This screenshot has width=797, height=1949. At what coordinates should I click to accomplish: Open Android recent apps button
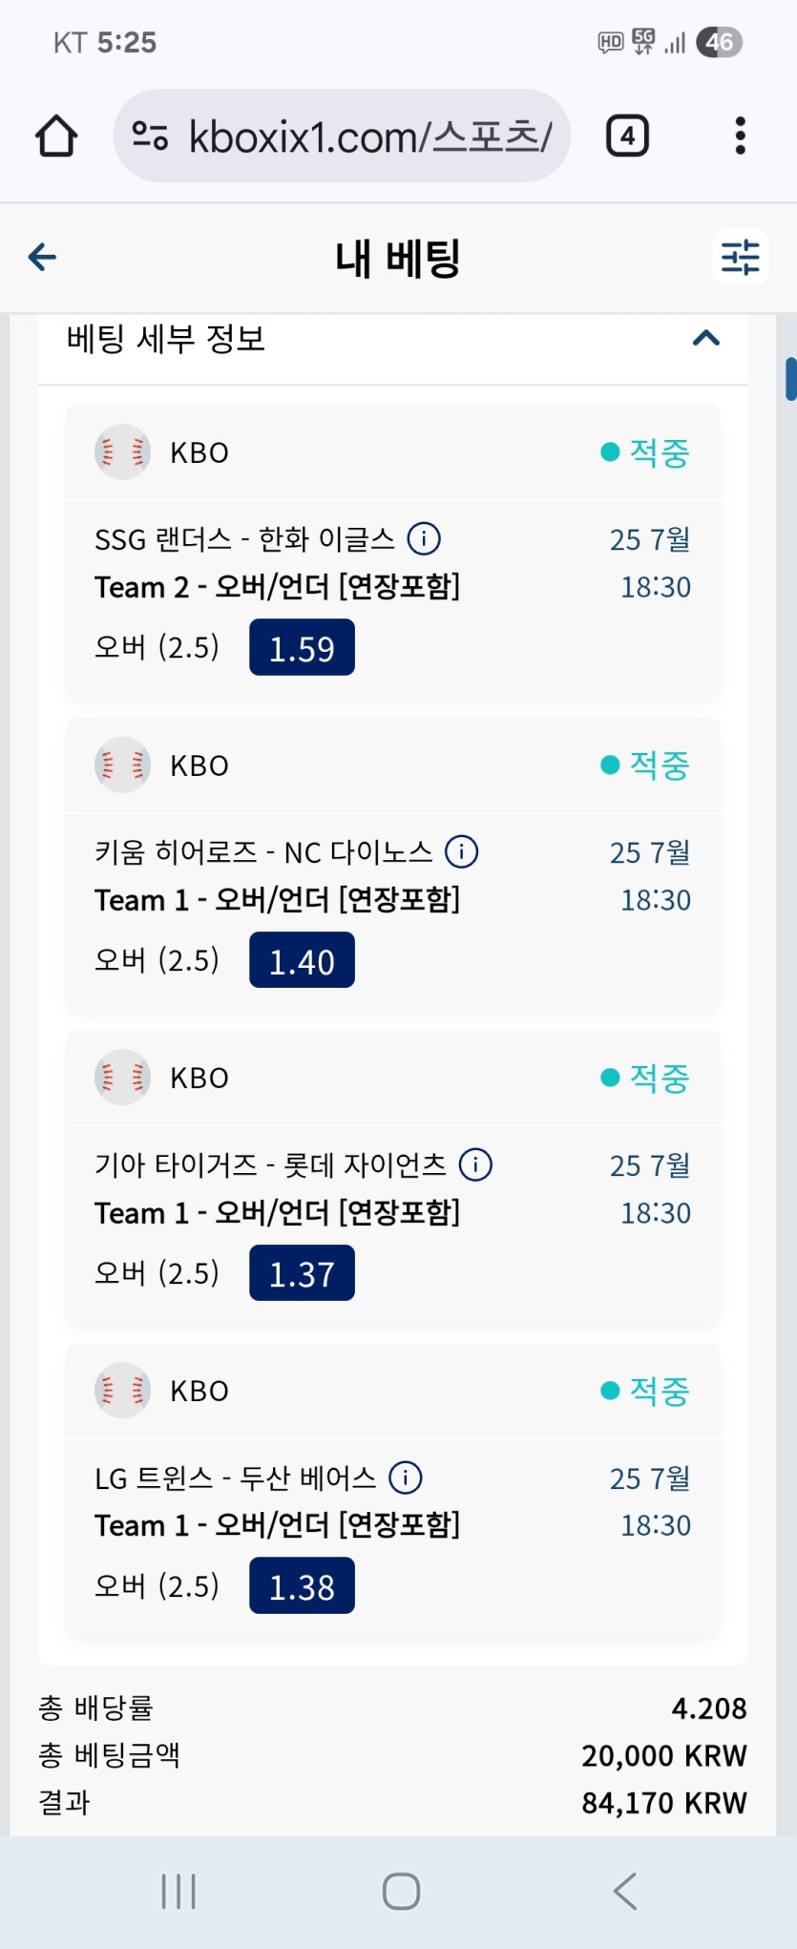coord(178,1891)
